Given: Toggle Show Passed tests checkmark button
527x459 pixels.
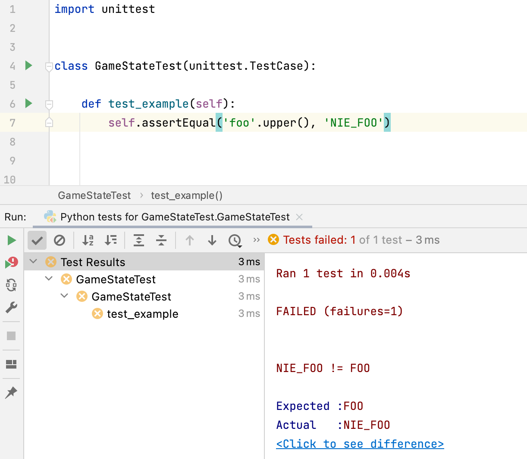Looking at the screenshot, I should tap(37, 240).
